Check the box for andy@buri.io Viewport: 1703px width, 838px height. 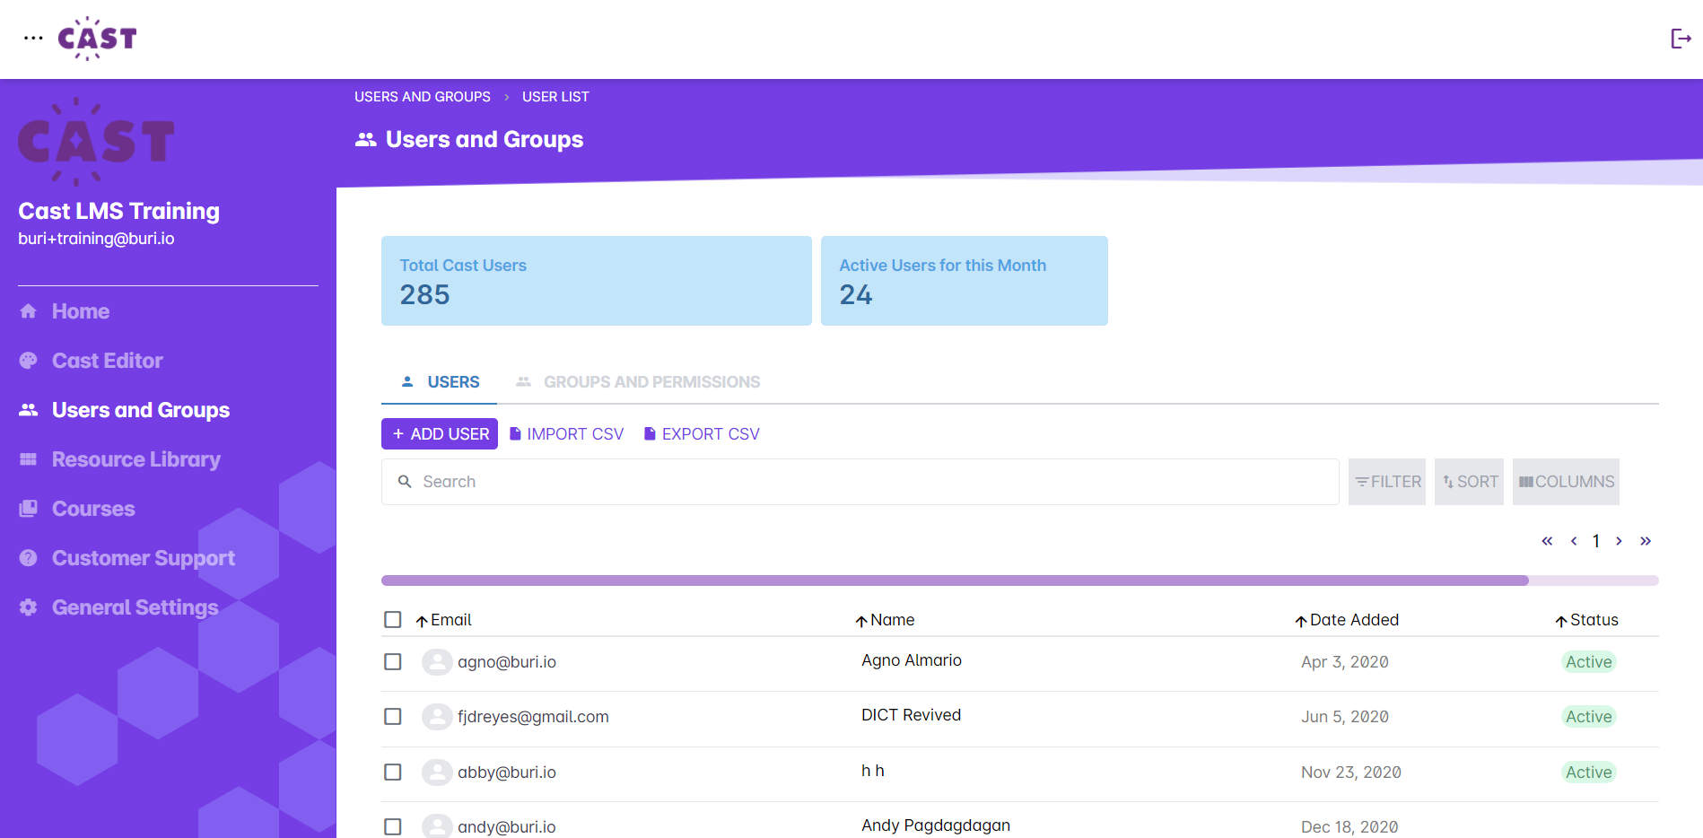tap(393, 826)
